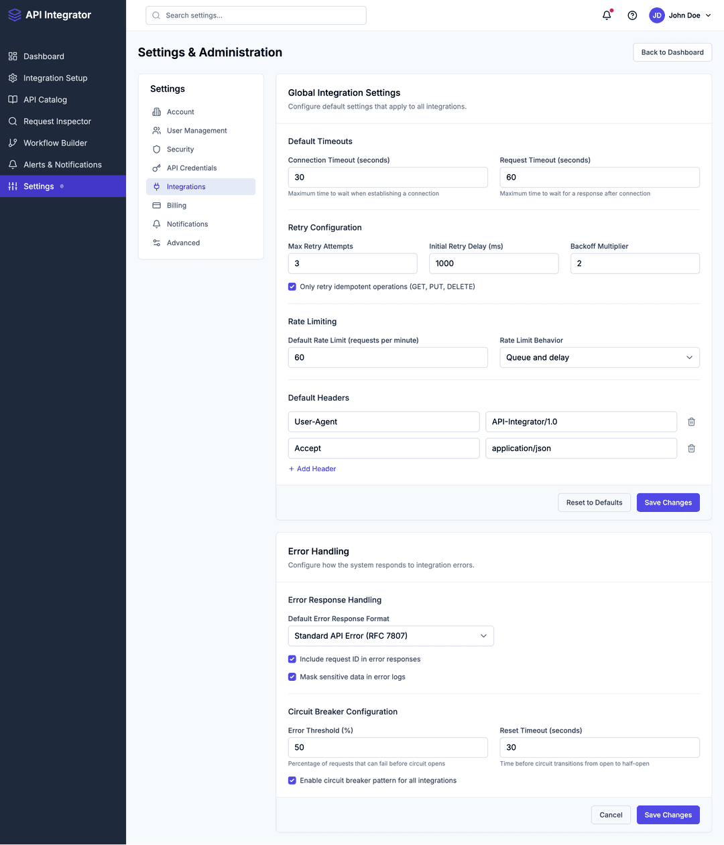The width and height of the screenshot is (724, 845).
Task: Open the Rate Limit Behavior dropdown
Action: 599,357
